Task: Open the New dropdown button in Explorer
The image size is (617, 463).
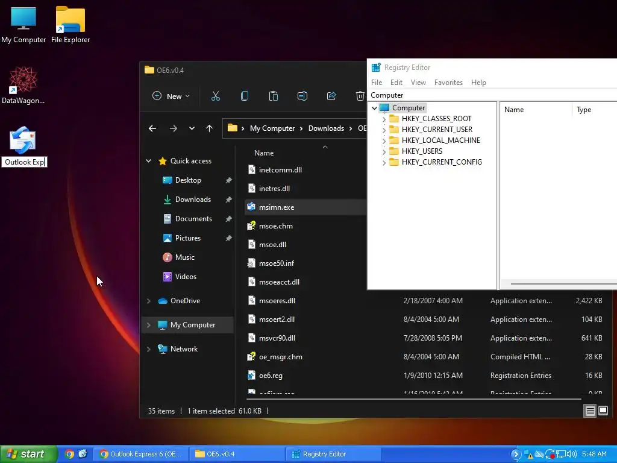Action: tap(171, 96)
